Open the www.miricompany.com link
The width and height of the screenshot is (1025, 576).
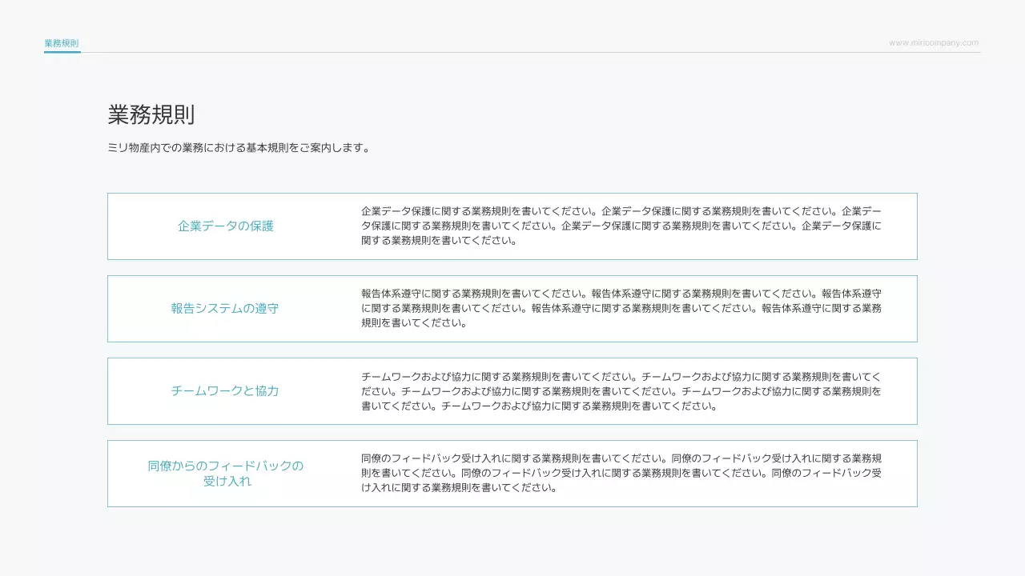(x=934, y=42)
